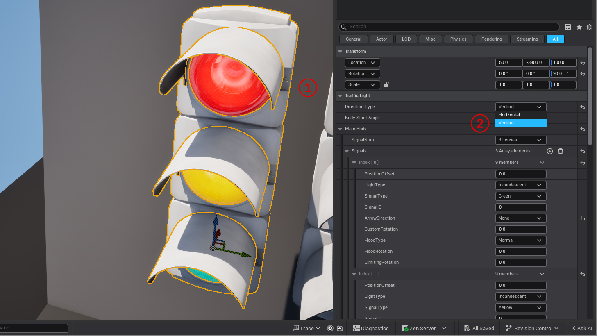Select the Physics filter tab
597x336 pixels.
pos(458,39)
